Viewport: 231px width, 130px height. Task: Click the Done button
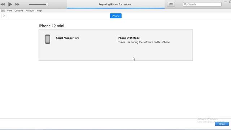pyautogui.click(x=222, y=124)
